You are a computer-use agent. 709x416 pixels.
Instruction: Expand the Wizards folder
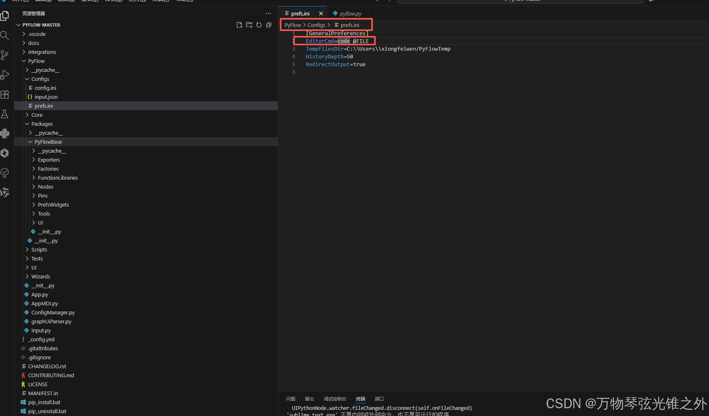40,276
